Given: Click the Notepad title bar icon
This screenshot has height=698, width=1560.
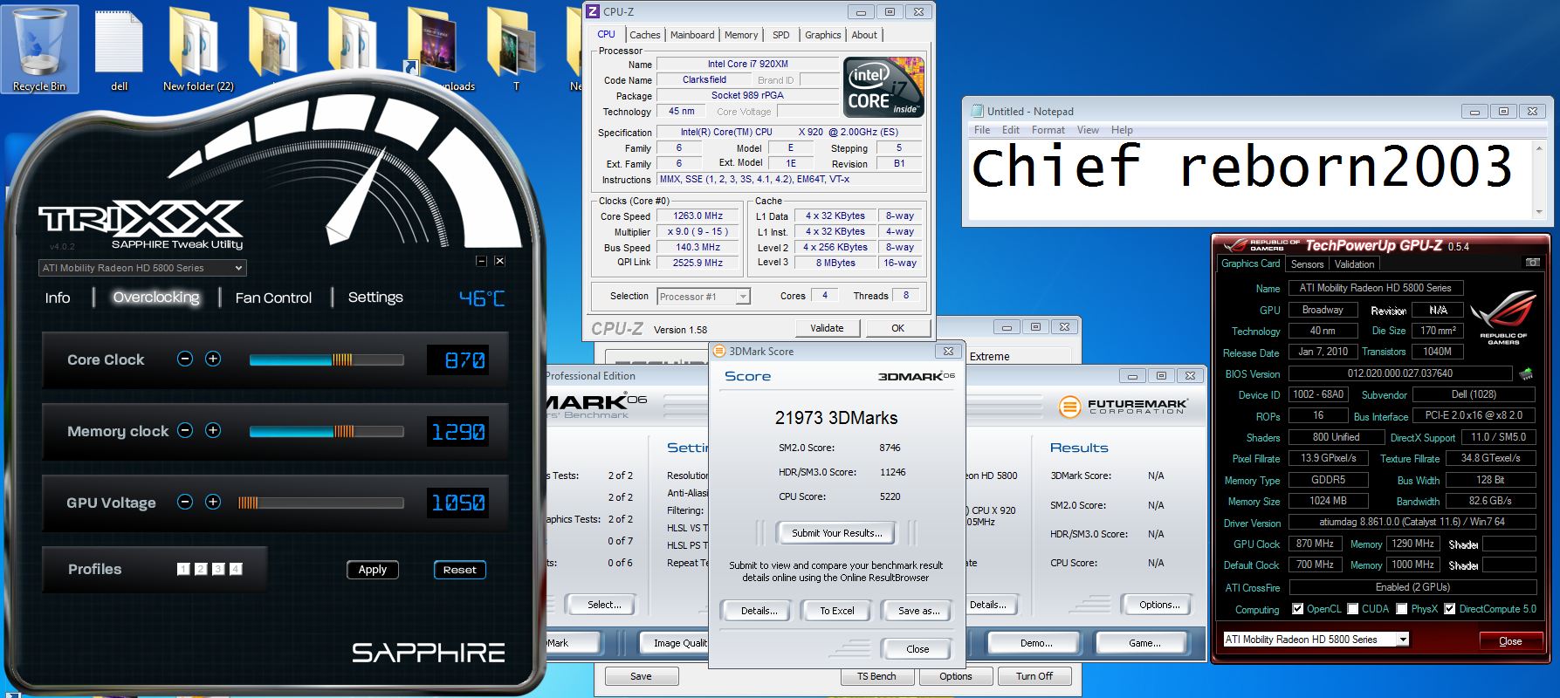Looking at the screenshot, I should (976, 111).
